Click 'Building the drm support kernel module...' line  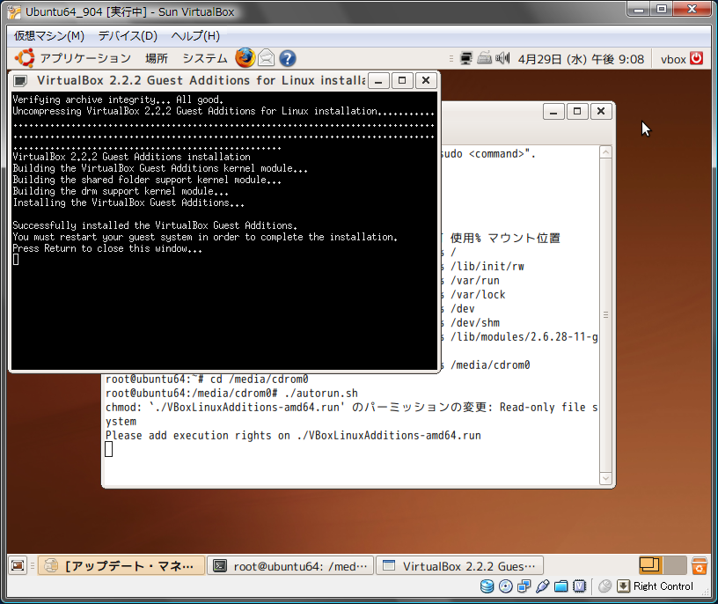121,191
